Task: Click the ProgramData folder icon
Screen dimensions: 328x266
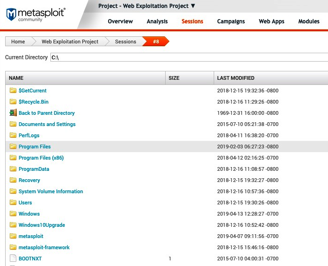Action: pyautogui.click(x=13, y=169)
